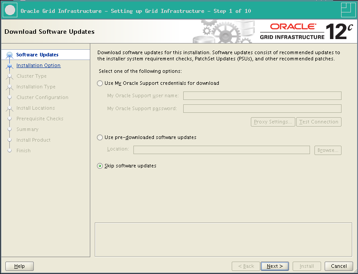The height and width of the screenshot is (274, 358).
Task: Click the Cluster Configuration step marker icon
Action: (10, 97)
